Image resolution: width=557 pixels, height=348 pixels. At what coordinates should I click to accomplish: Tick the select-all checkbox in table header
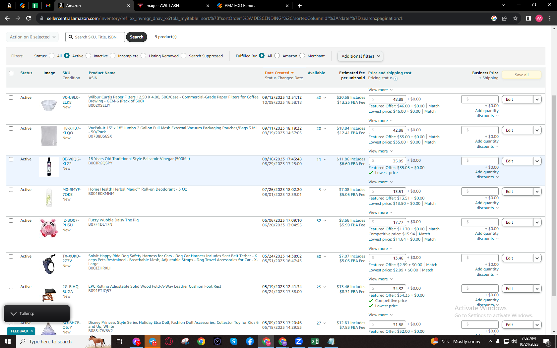11,73
